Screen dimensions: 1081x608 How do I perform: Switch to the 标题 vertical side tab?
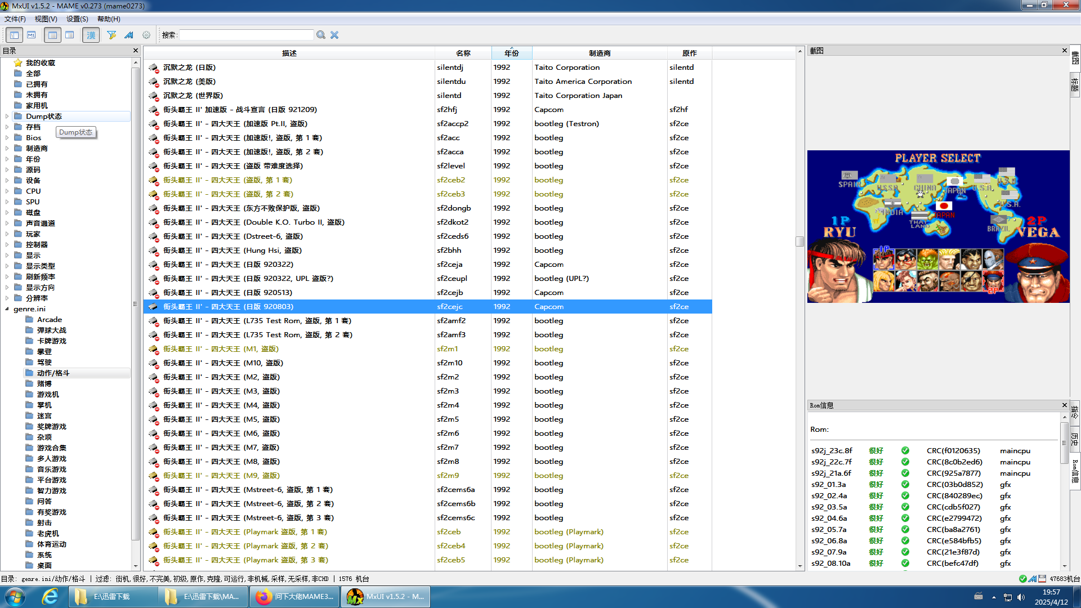click(1075, 84)
